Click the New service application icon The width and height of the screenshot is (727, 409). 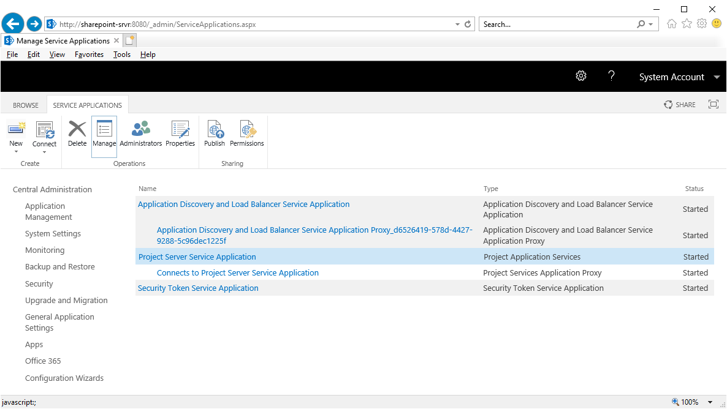16,129
